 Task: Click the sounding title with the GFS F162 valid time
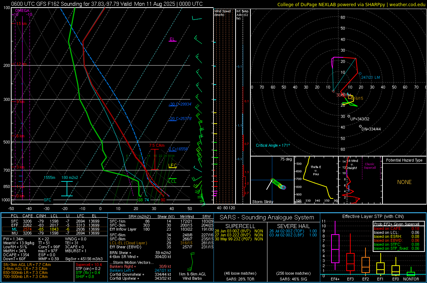coord(107,4)
